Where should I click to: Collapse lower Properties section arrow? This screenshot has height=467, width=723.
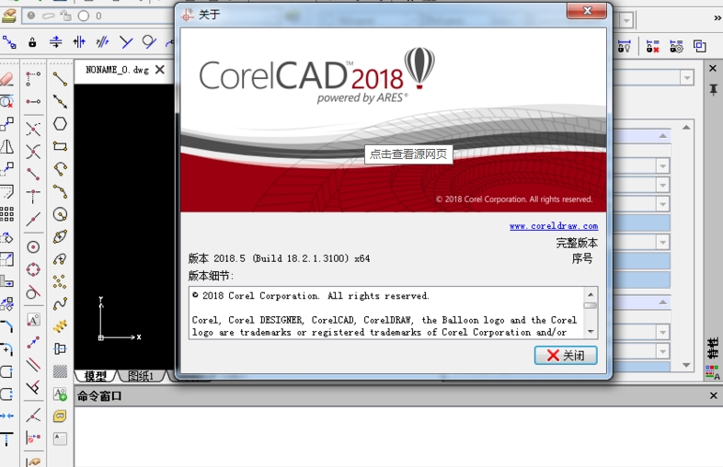pyautogui.click(x=662, y=302)
